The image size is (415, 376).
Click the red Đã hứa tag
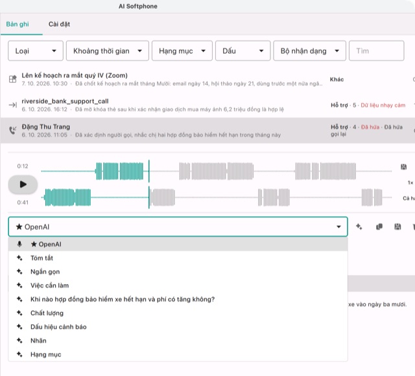tap(370, 127)
